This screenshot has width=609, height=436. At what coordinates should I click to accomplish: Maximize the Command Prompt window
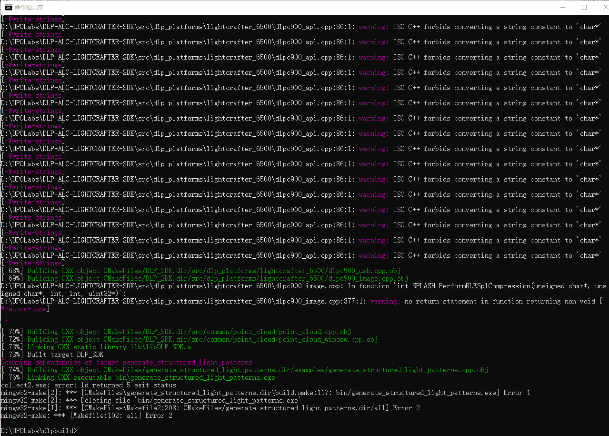[584, 7]
